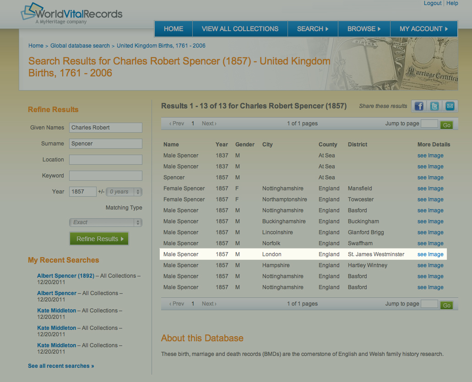The image size is (472, 382).
Task: See image for Glanford Brigg record
Action: (x=430, y=232)
